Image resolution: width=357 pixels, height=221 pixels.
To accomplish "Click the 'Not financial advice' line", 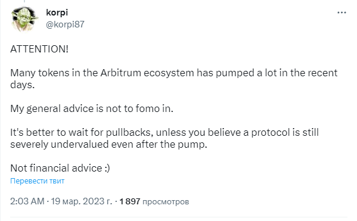I will point(56,168).
